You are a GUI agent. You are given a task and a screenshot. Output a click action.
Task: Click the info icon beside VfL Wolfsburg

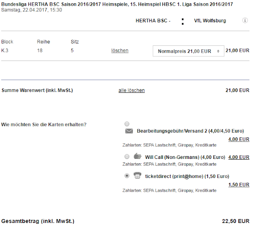(x=245, y=20)
